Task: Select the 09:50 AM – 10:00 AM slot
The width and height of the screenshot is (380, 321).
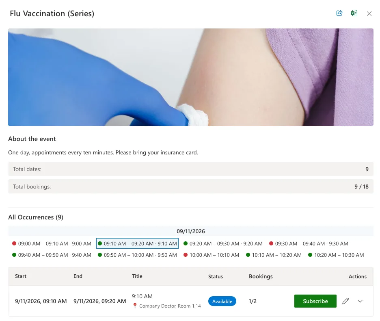Action: (137, 255)
